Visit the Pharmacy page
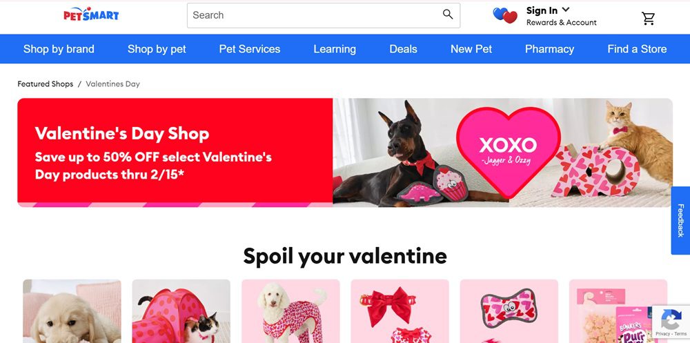The image size is (690, 343). [549, 49]
